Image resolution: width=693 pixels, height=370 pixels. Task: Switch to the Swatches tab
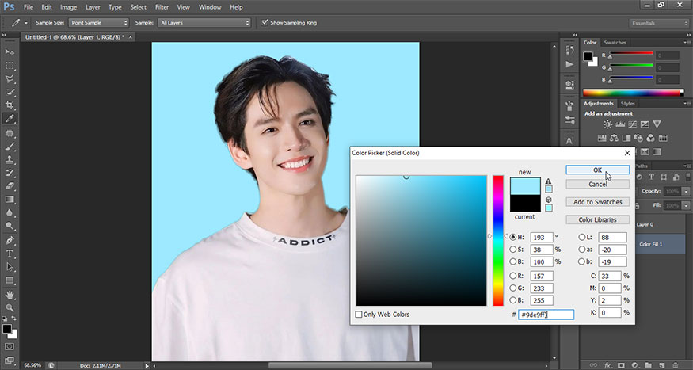pos(615,42)
